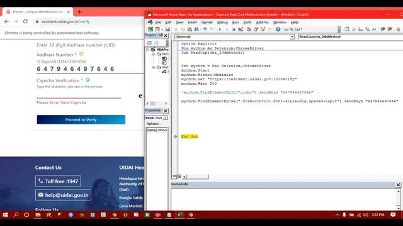
Task: Open Edit menu in VBA editor
Action: (168, 23)
